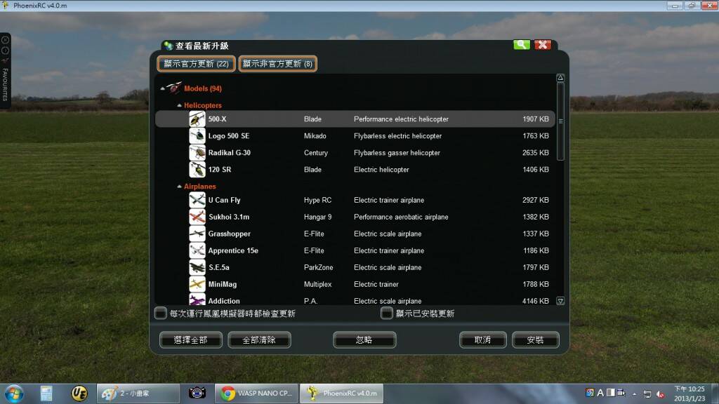
Task: Click the MiniMag airplane icon
Action: pyautogui.click(x=197, y=285)
